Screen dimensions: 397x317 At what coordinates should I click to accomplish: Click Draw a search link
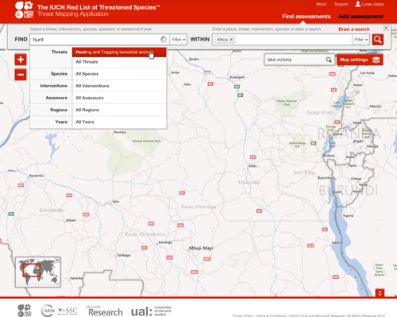(x=354, y=29)
